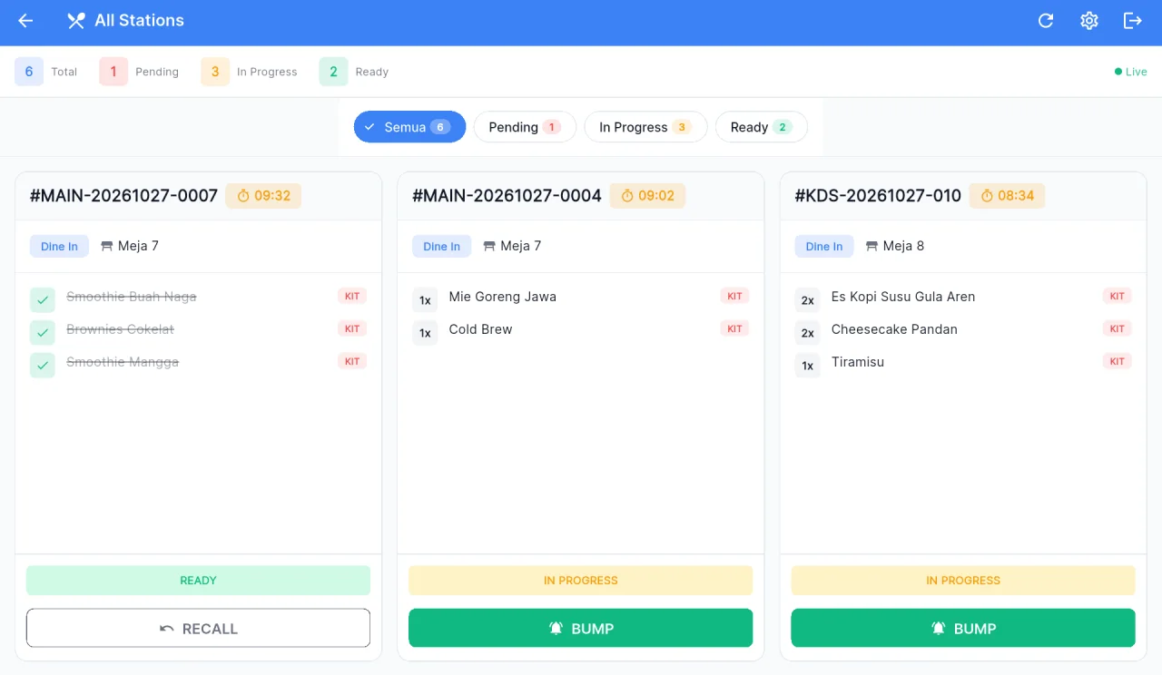The height and width of the screenshot is (675, 1162).
Task: Select the Semua filter tab
Action: point(409,127)
